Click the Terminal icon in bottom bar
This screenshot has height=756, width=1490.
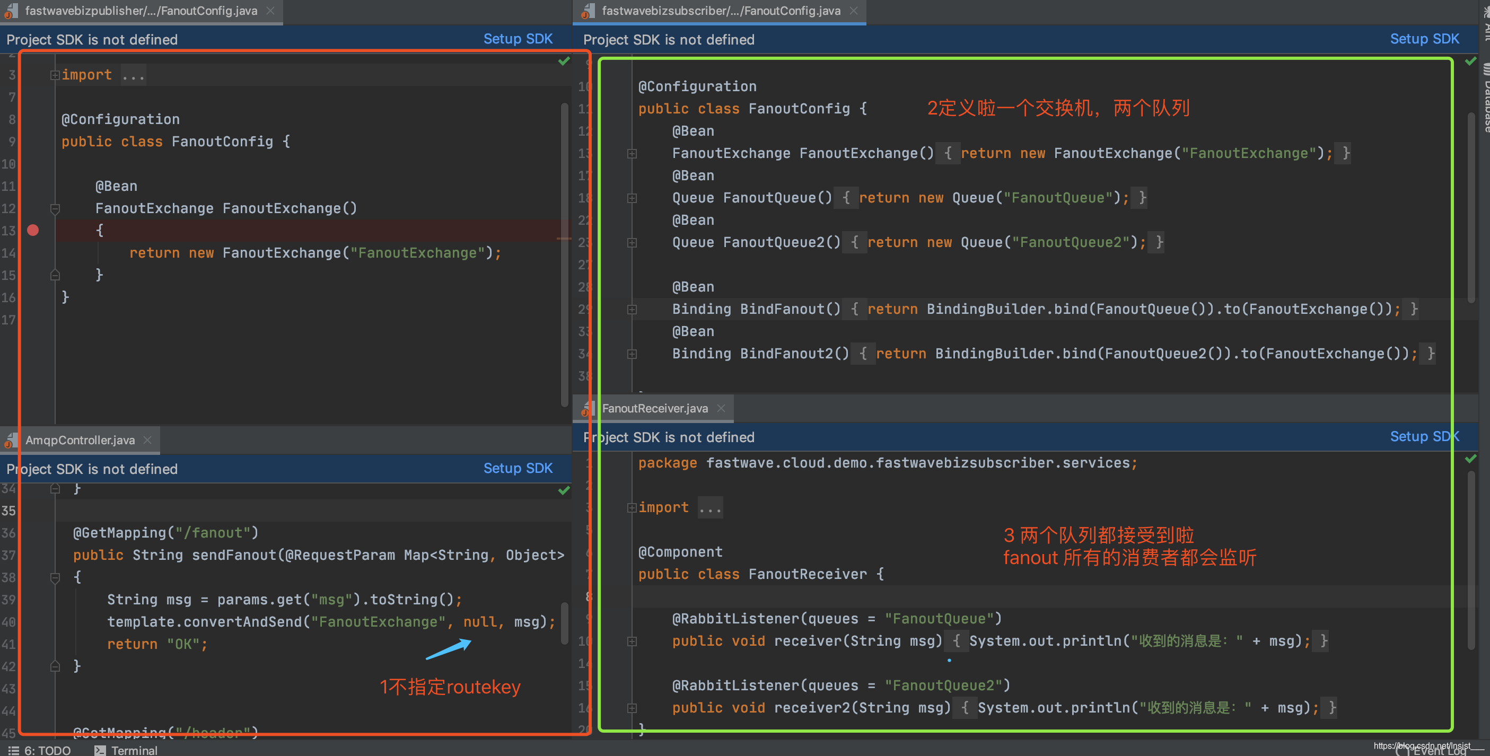pyautogui.click(x=100, y=750)
